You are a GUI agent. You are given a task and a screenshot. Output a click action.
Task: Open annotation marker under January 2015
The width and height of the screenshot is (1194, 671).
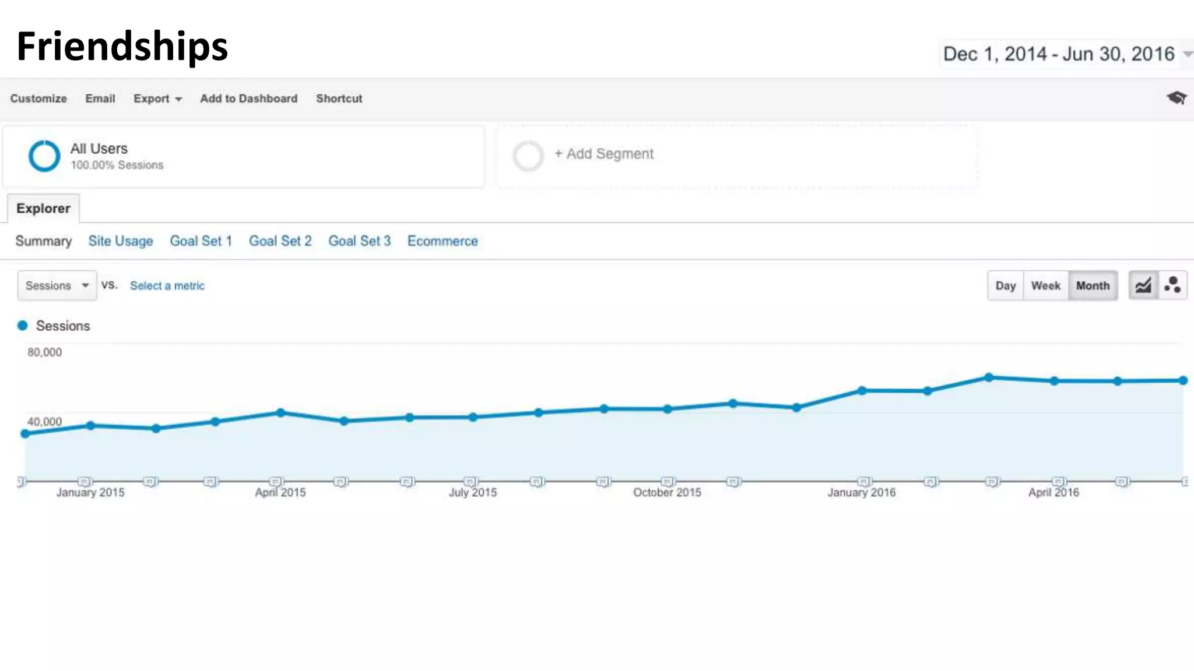click(x=85, y=481)
